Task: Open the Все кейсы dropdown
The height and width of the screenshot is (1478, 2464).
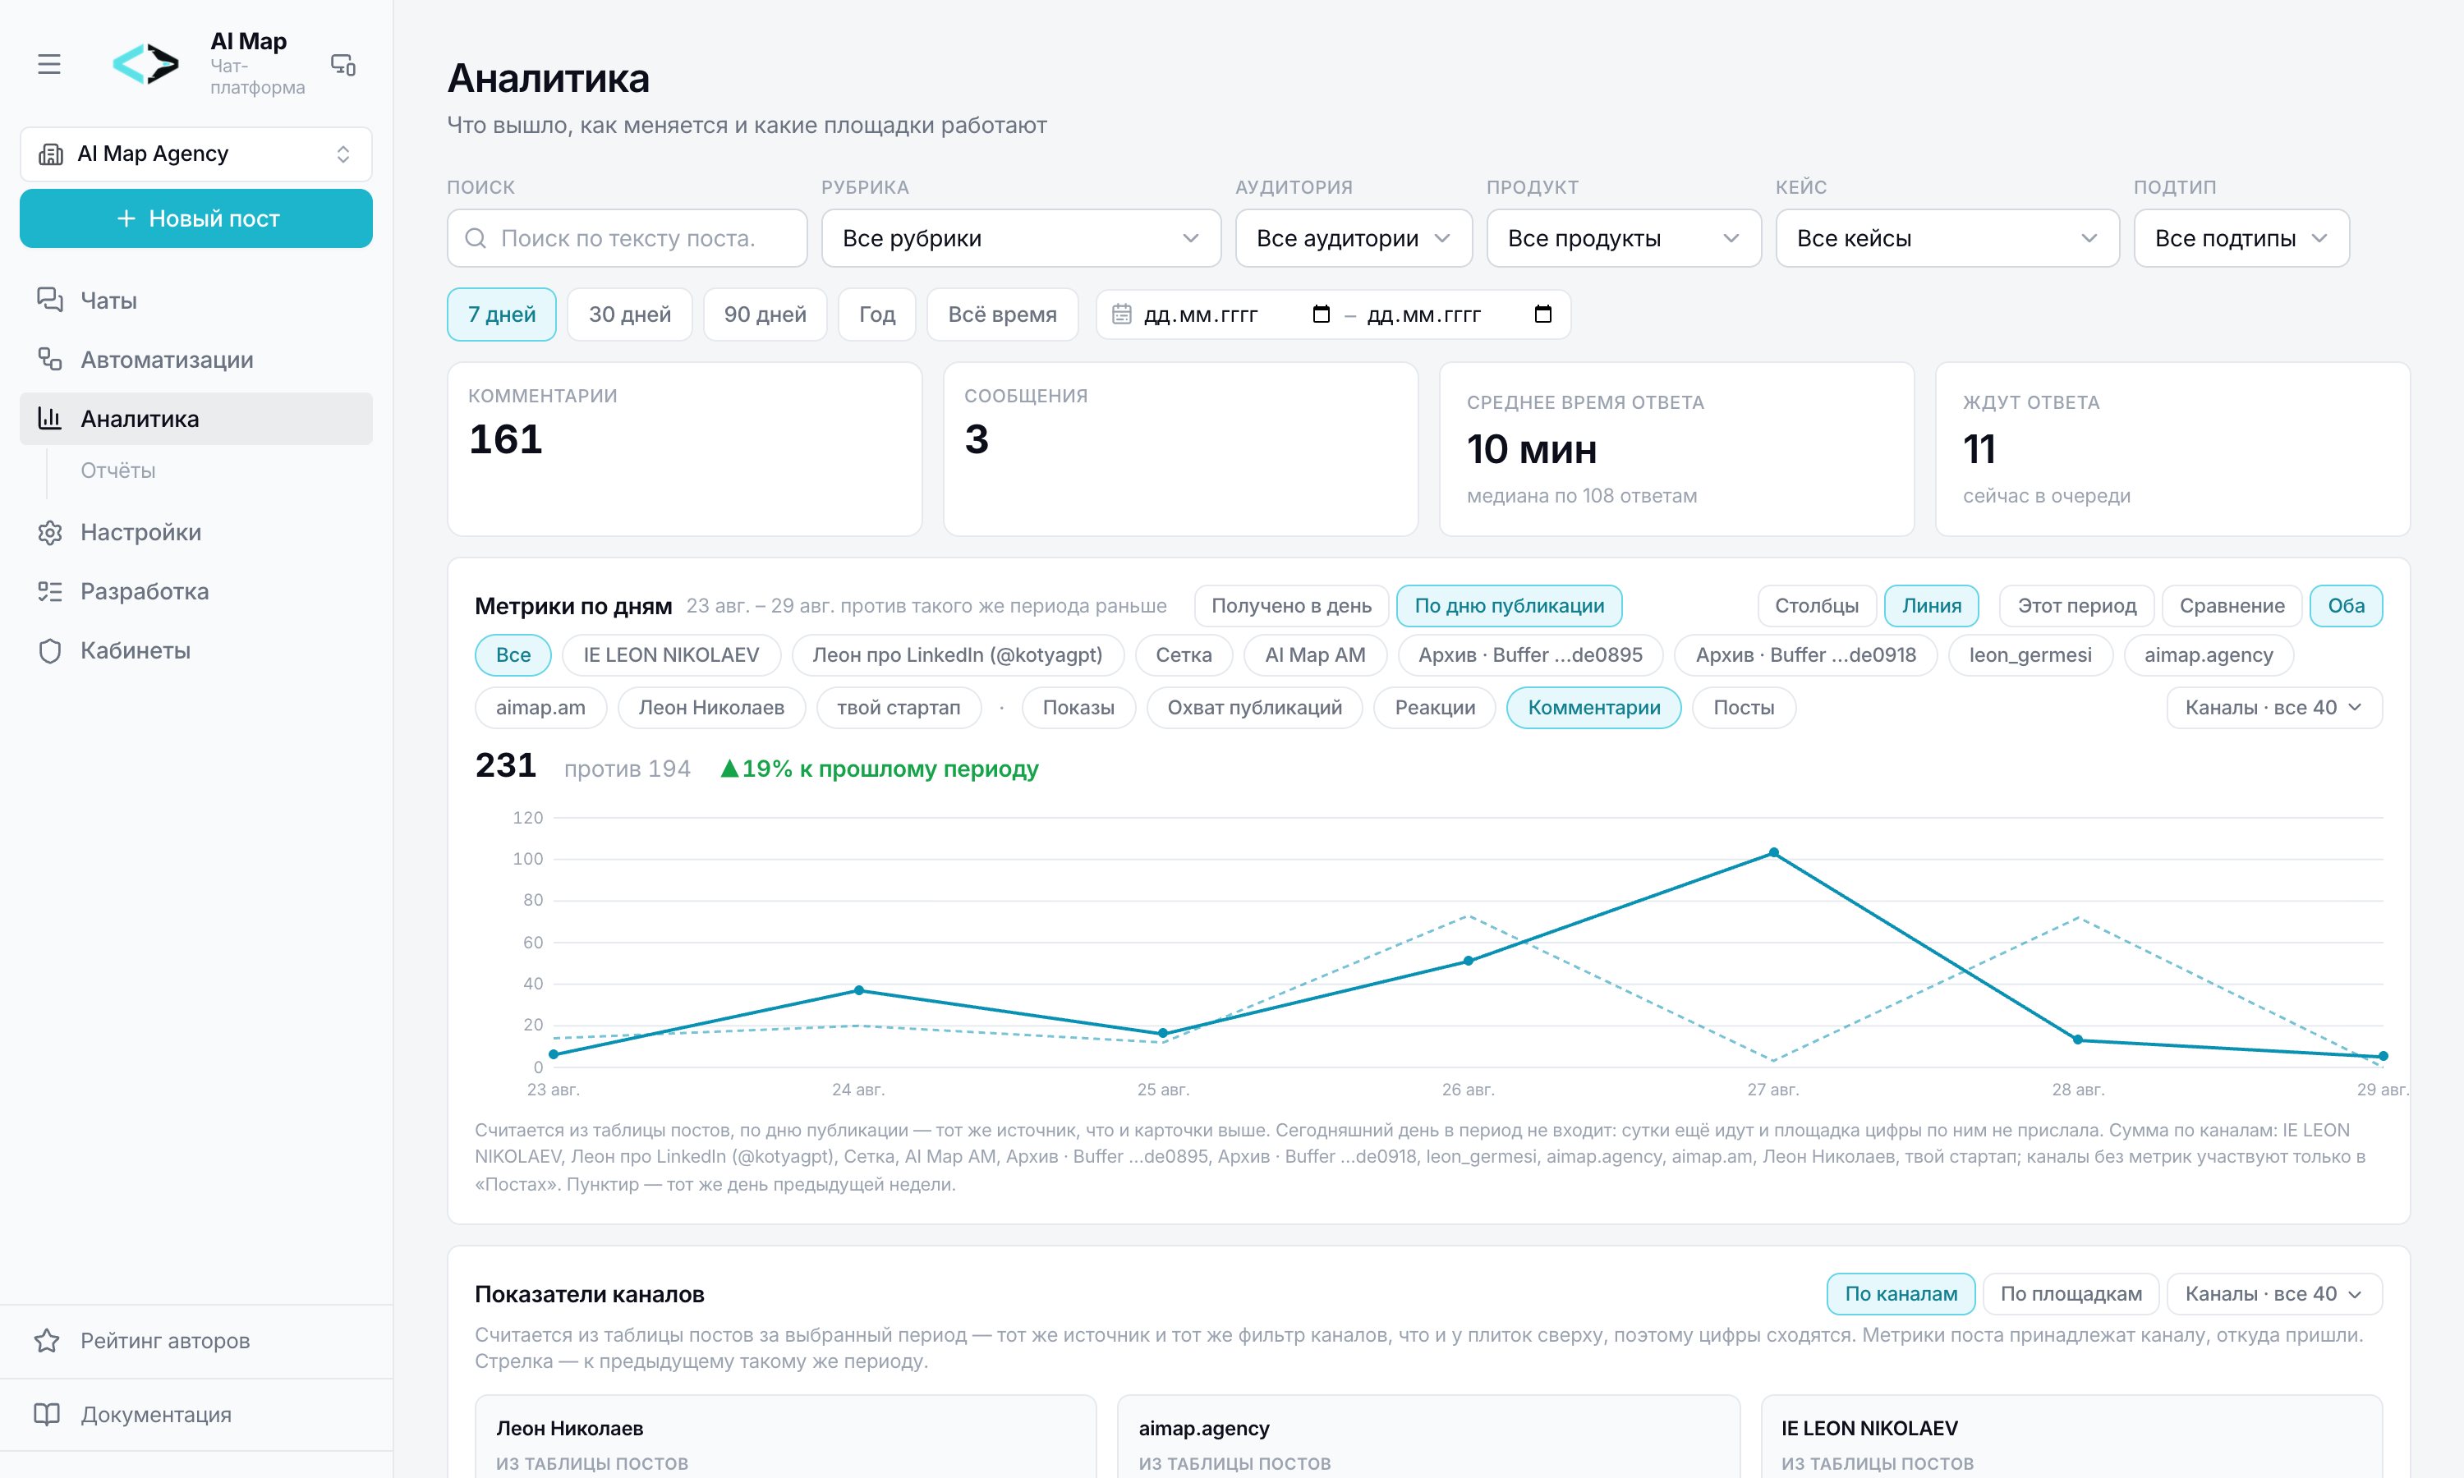Action: (x=1947, y=238)
